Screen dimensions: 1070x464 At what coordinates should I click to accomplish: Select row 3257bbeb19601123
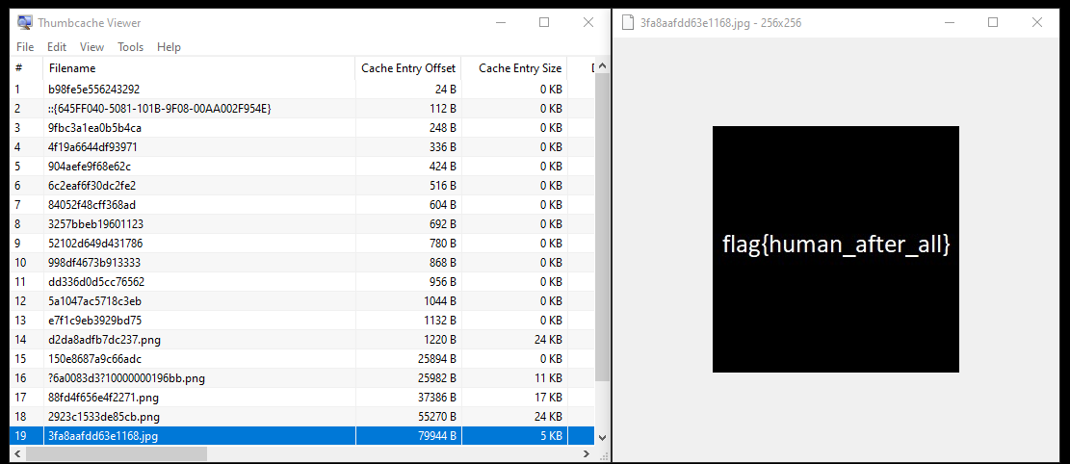click(x=302, y=223)
